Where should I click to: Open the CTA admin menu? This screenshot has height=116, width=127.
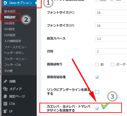pos(12,104)
